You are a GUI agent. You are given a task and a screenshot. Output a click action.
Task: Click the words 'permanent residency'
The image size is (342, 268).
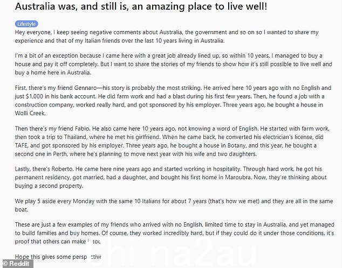[43, 178]
